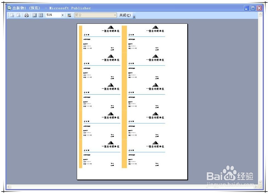The height and width of the screenshot is (194, 269).
Task: Click the printer icon to print
Action: pyautogui.click(x=27, y=15)
